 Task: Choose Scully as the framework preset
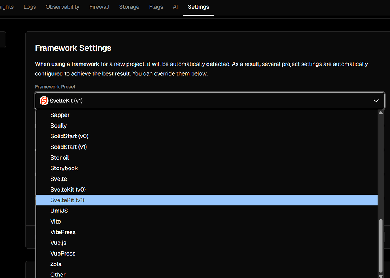coord(58,125)
